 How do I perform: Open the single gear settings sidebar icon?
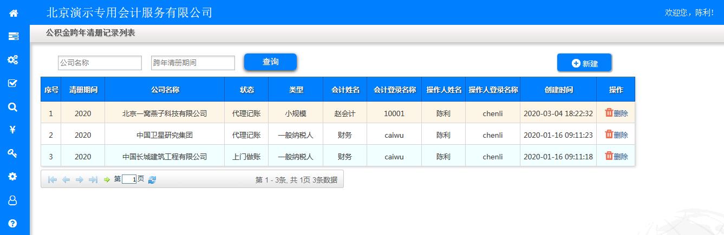point(14,176)
